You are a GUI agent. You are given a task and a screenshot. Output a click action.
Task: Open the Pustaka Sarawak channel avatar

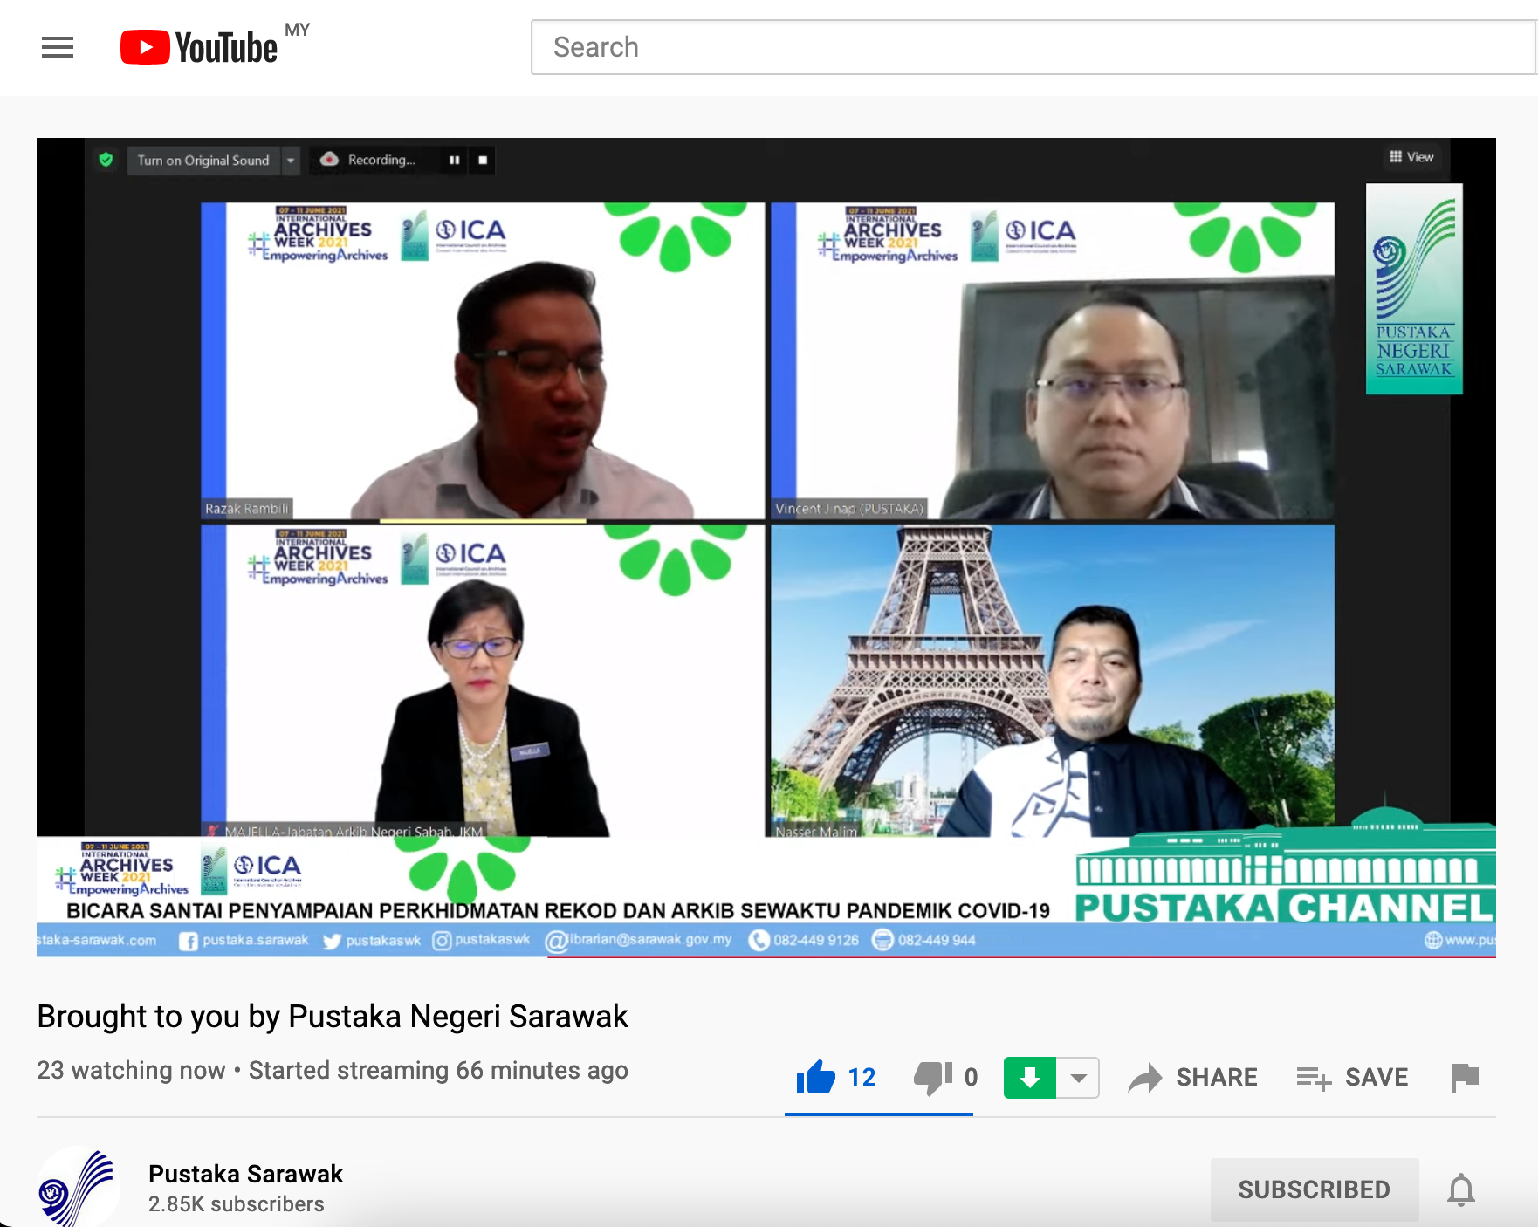pos(77,1187)
